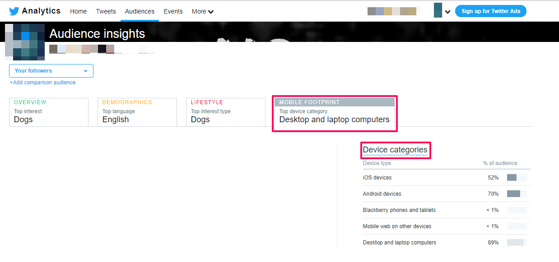Open the Your followers audience dropdown
This screenshot has height=262, width=559.
(x=51, y=71)
